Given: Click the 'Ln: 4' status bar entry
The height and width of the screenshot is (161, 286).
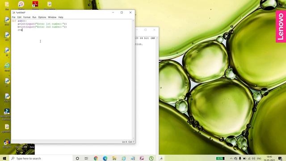Looking at the screenshot, I should [x=124, y=142].
